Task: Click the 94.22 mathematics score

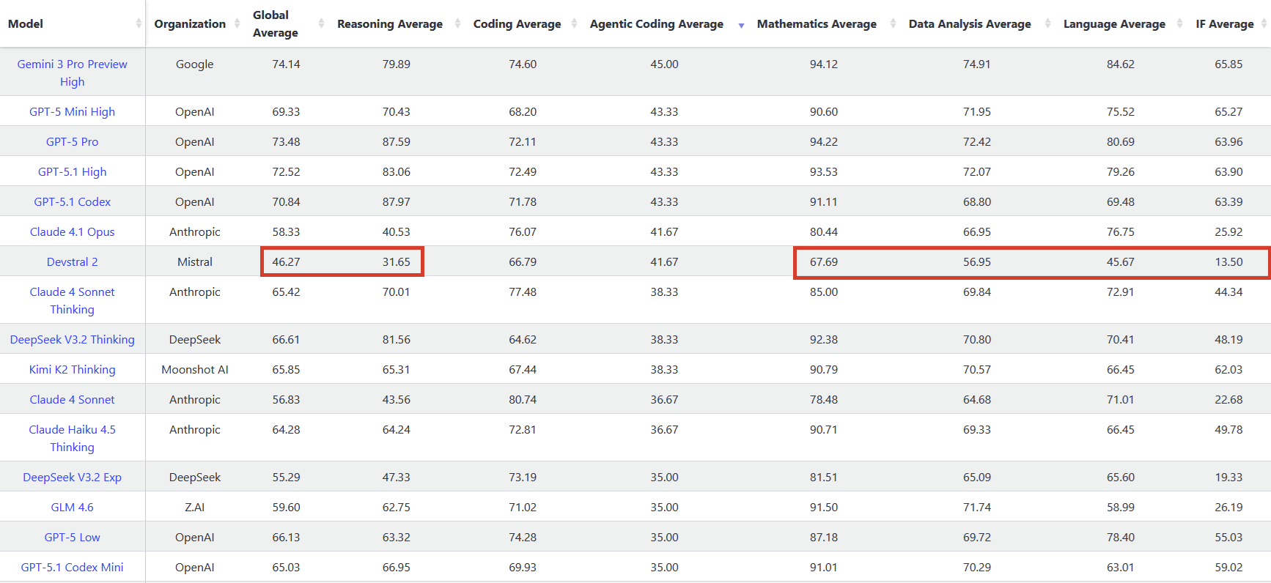Action: (824, 141)
